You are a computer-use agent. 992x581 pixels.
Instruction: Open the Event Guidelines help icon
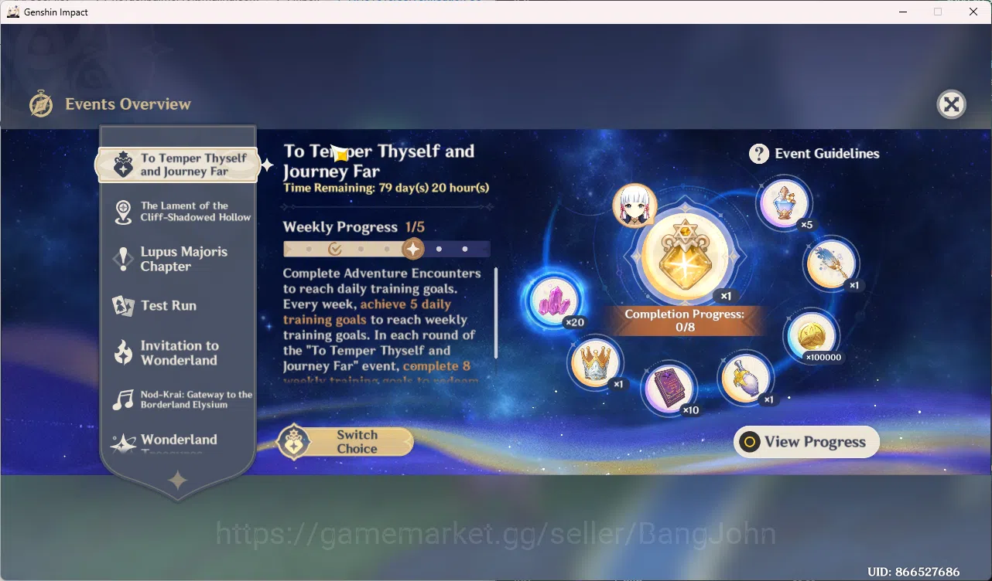[759, 154]
